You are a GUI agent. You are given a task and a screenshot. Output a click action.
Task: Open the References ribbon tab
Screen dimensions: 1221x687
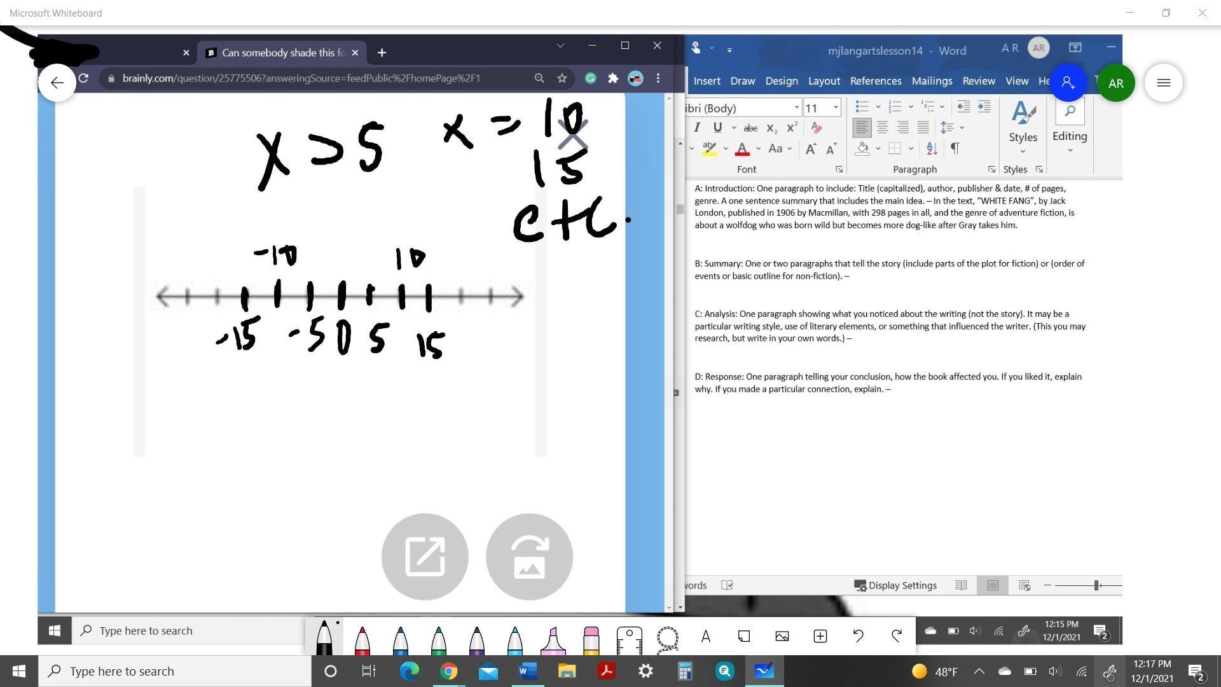pos(875,81)
